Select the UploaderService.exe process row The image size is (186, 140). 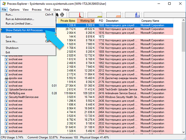[87, 90]
